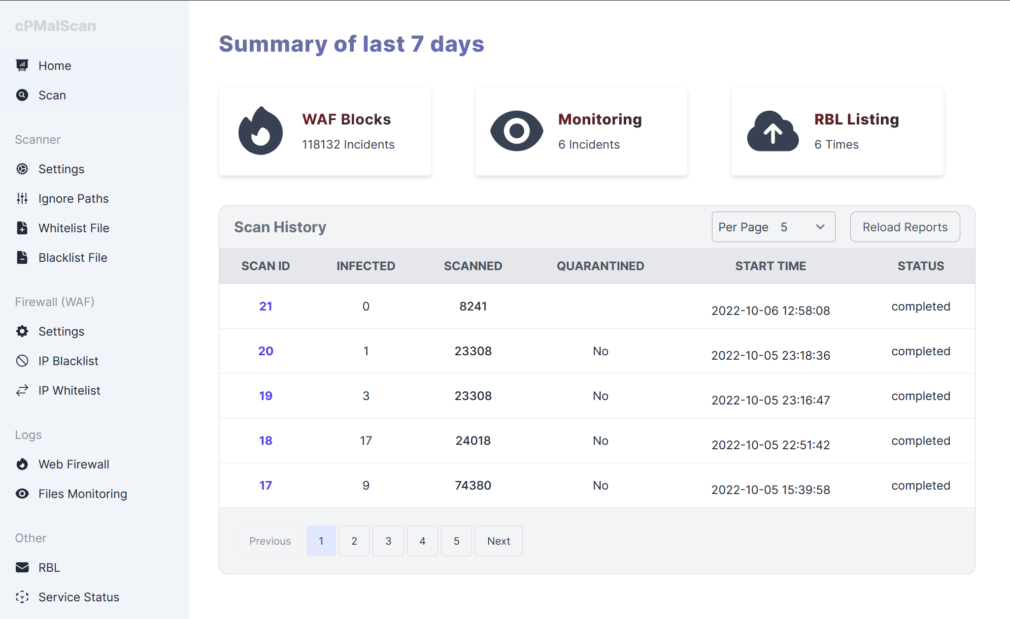Click the IP Blacklist ban icon
Image resolution: width=1010 pixels, height=619 pixels.
click(22, 361)
